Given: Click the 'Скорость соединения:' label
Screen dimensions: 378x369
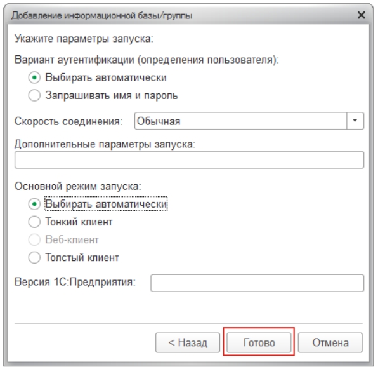Looking at the screenshot, I should [x=68, y=121].
